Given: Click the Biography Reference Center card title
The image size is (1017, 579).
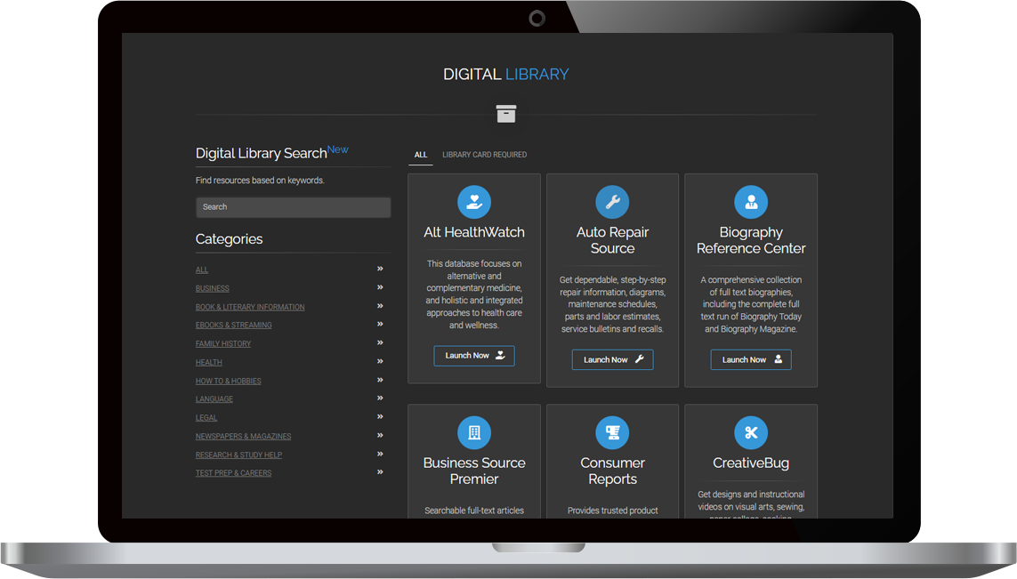Looking at the screenshot, I should coord(751,240).
